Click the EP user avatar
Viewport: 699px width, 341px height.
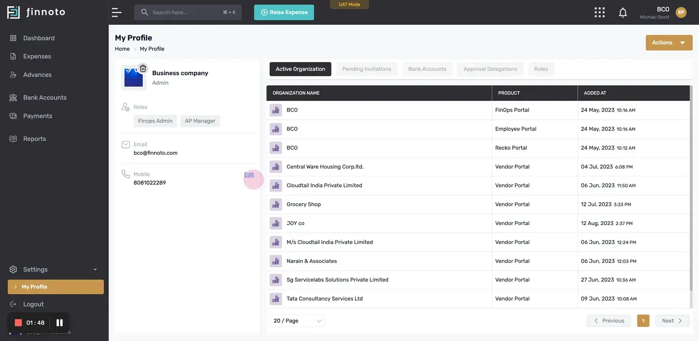click(x=681, y=12)
